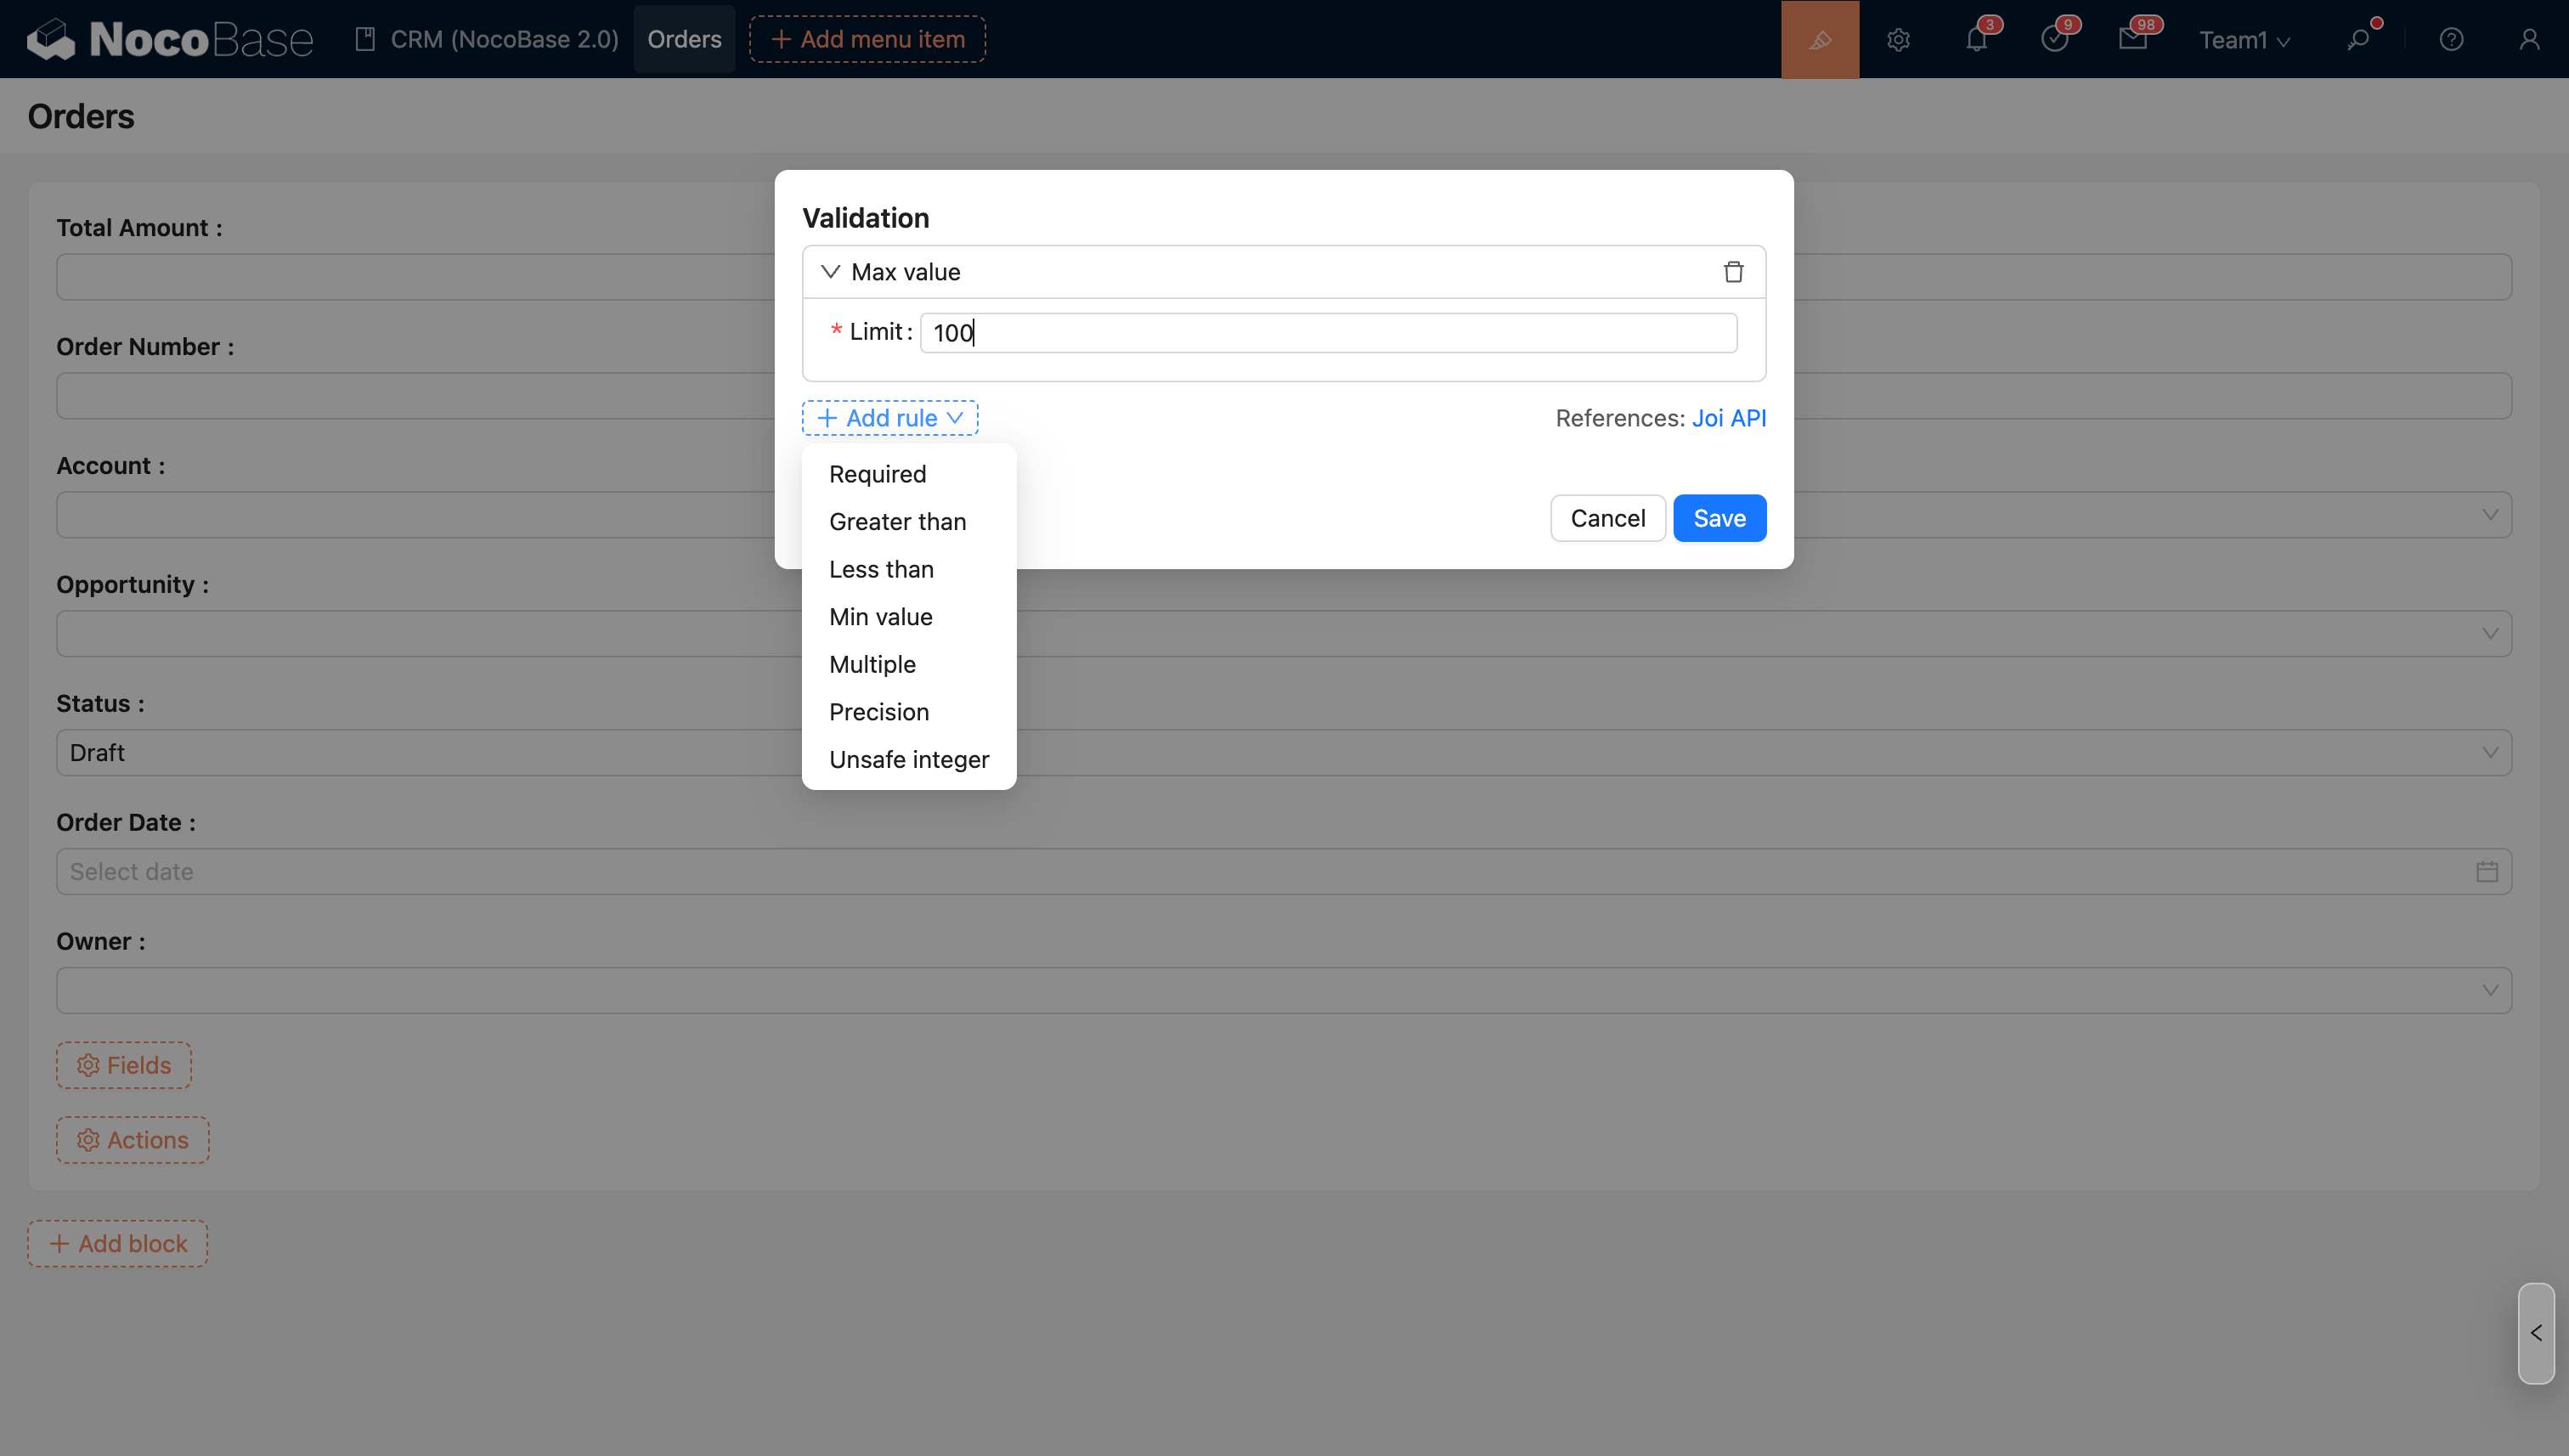Open the settings gear in top bar

(x=1898, y=39)
